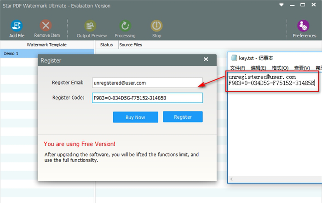Open the 编辑(E) menu in Notepad
The image size is (322, 211).
(259, 68)
